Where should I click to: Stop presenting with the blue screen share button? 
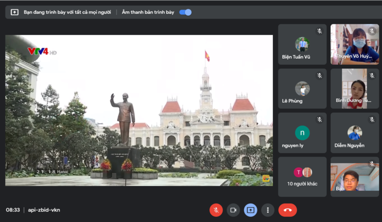pos(251,210)
